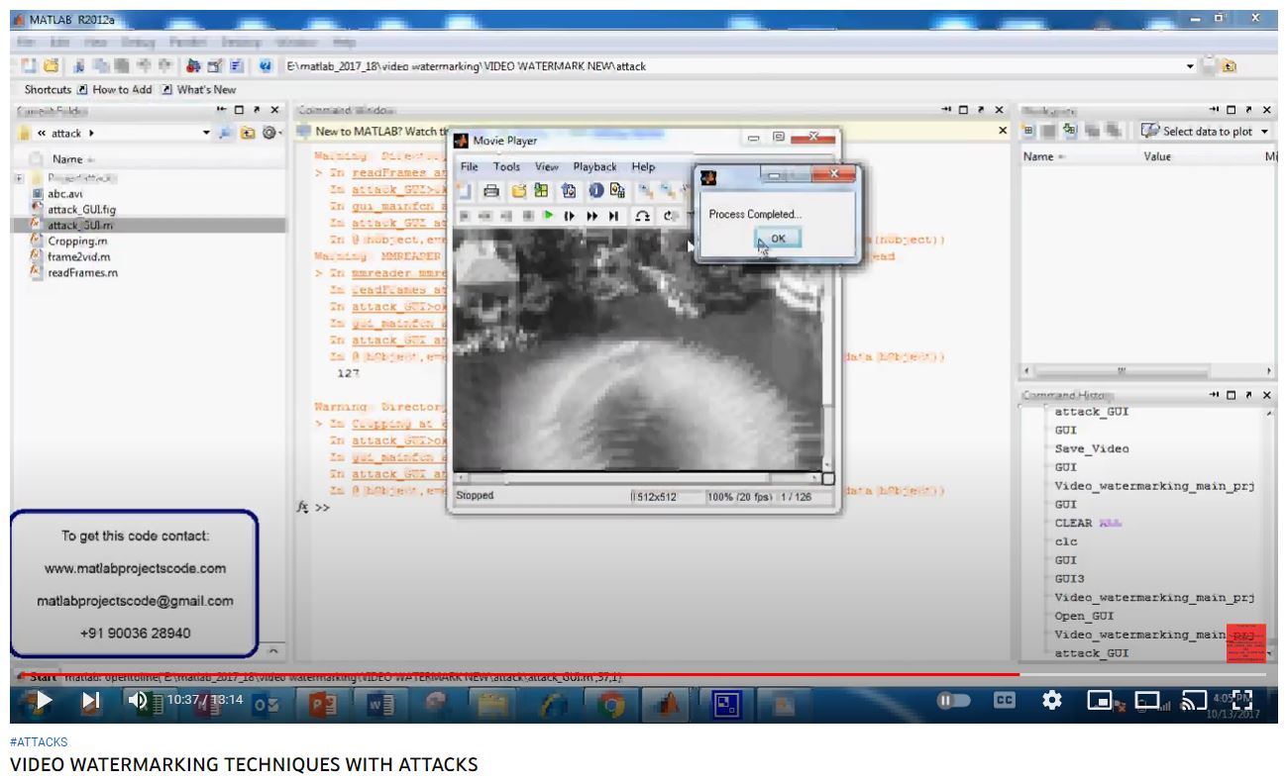Click export-to-image-tool icon in Movie Player
Screen dimensions: 1288x783
point(569,191)
